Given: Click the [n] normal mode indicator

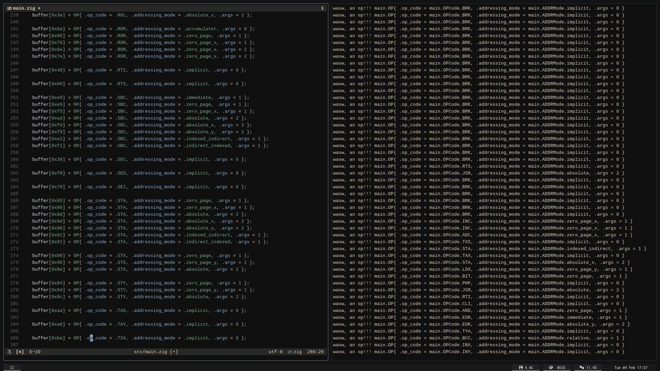Looking at the screenshot, I should (19, 352).
